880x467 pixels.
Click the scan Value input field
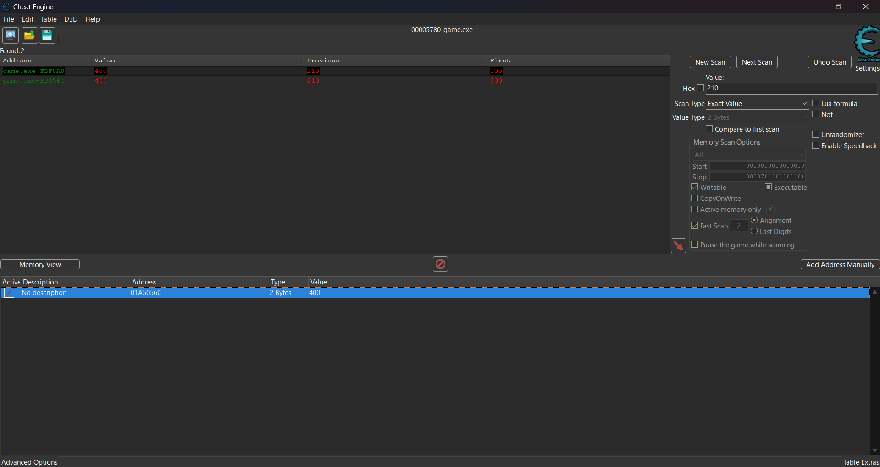pyautogui.click(x=791, y=88)
